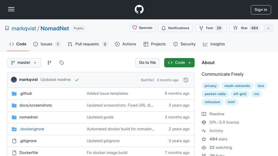Select the packet-radio topic tag
Screen dimensions: 278x156
pyautogui.click(x=215, y=94)
